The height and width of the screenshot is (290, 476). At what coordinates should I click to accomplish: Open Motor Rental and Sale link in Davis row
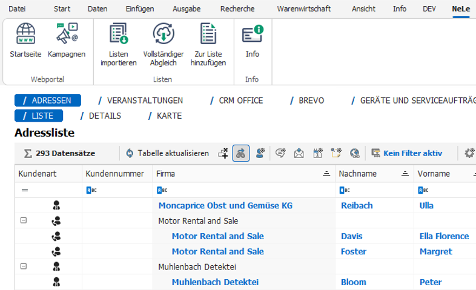point(217,236)
